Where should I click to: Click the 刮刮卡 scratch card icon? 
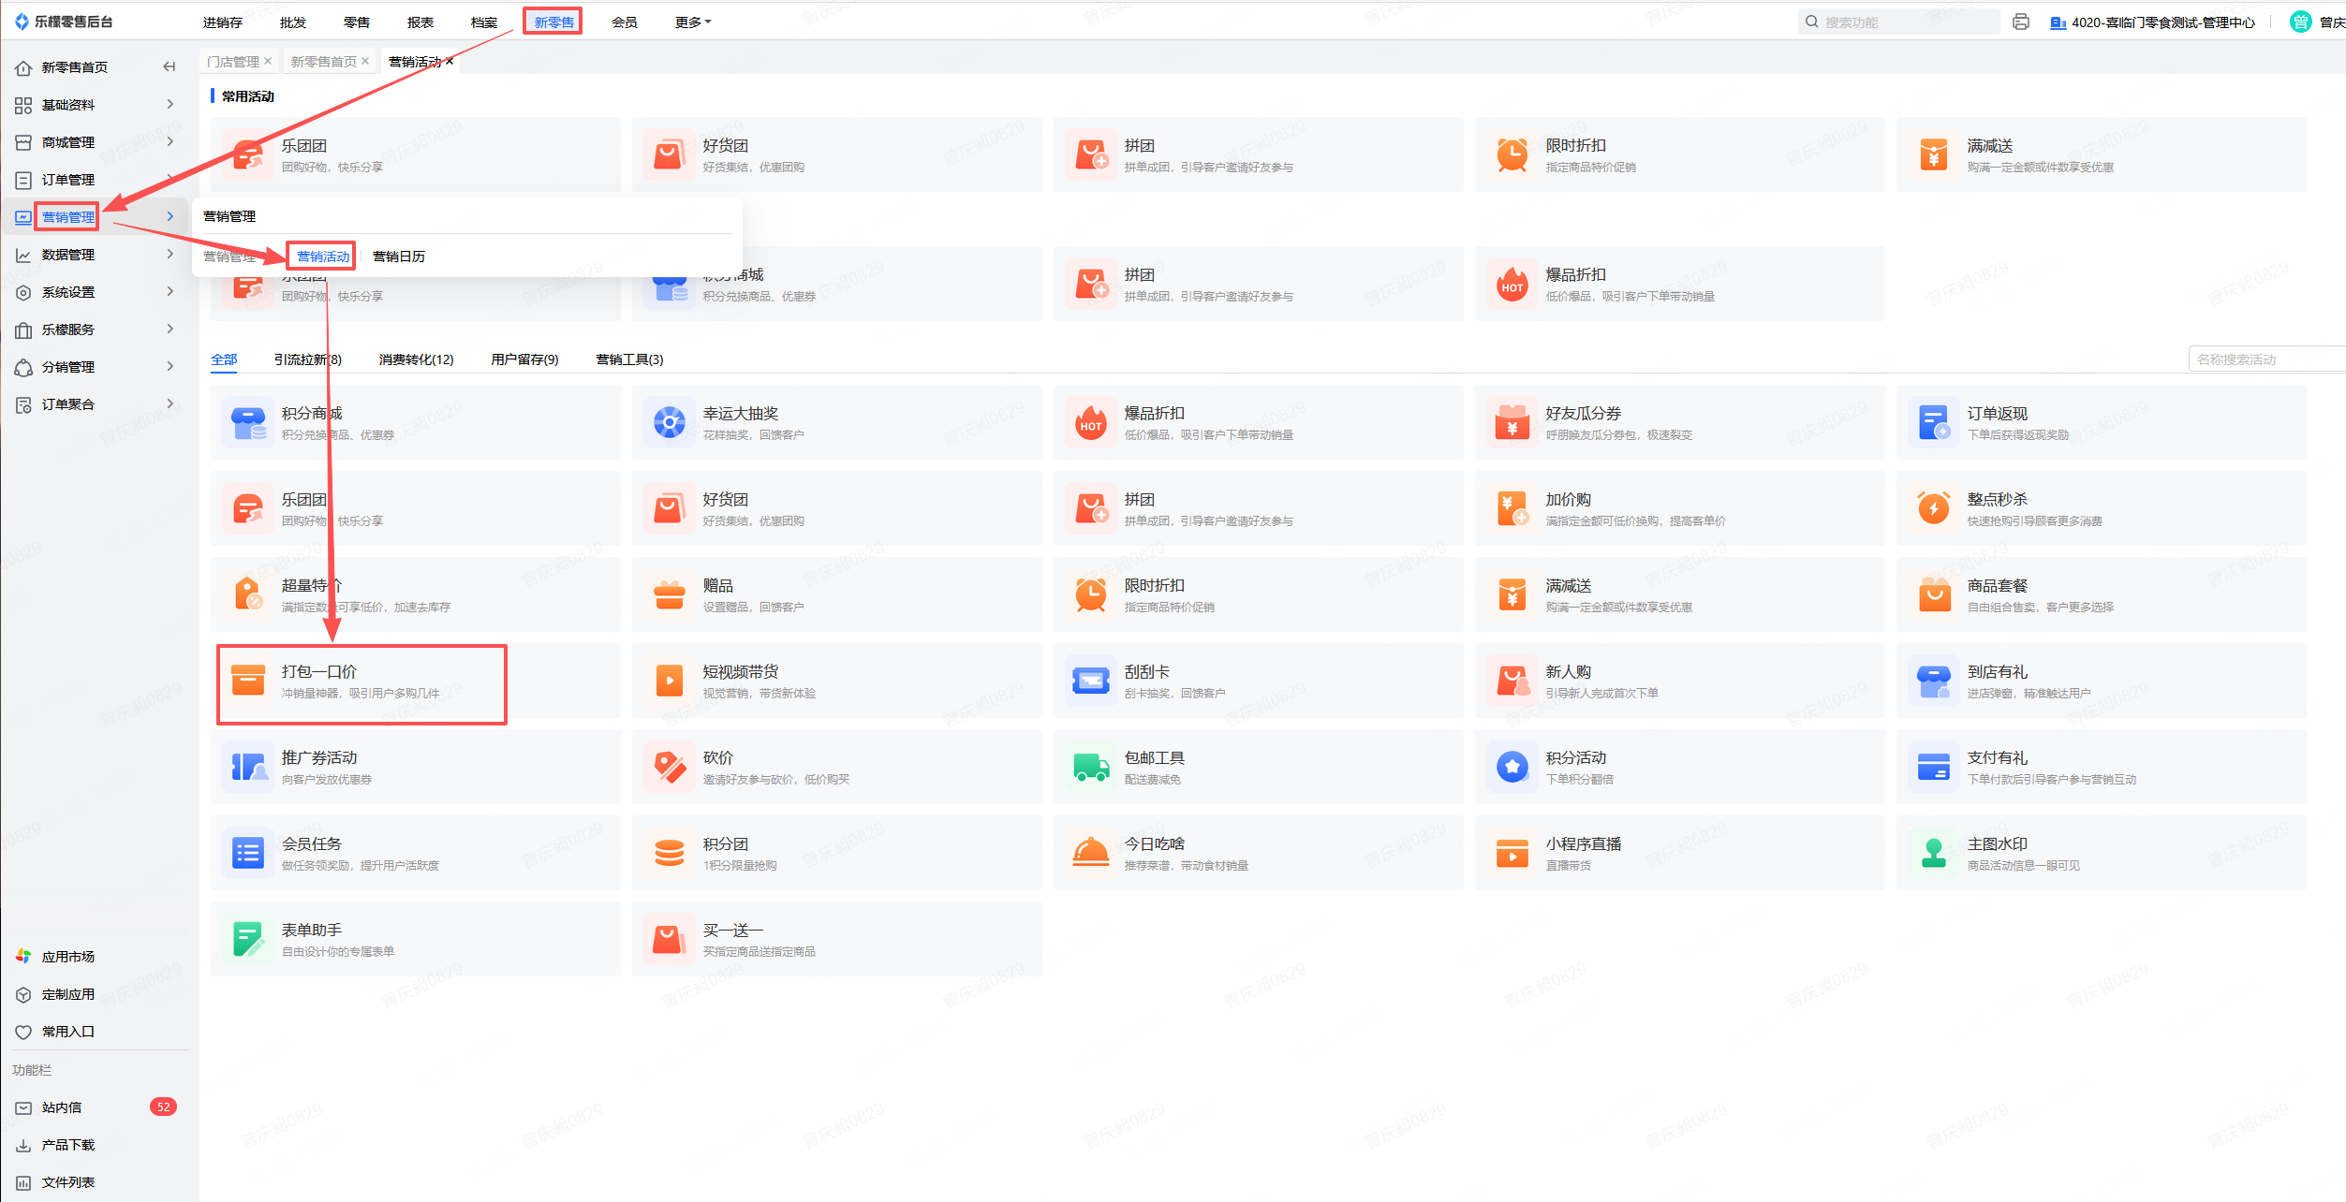pos(1091,682)
